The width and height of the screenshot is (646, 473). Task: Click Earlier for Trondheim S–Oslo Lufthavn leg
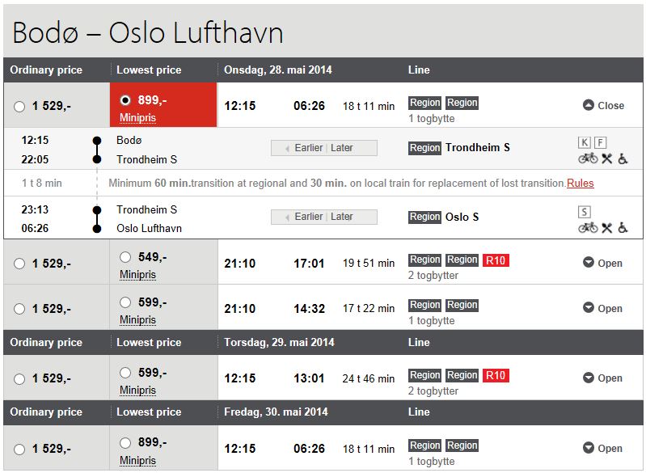pyautogui.click(x=308, y=217)
